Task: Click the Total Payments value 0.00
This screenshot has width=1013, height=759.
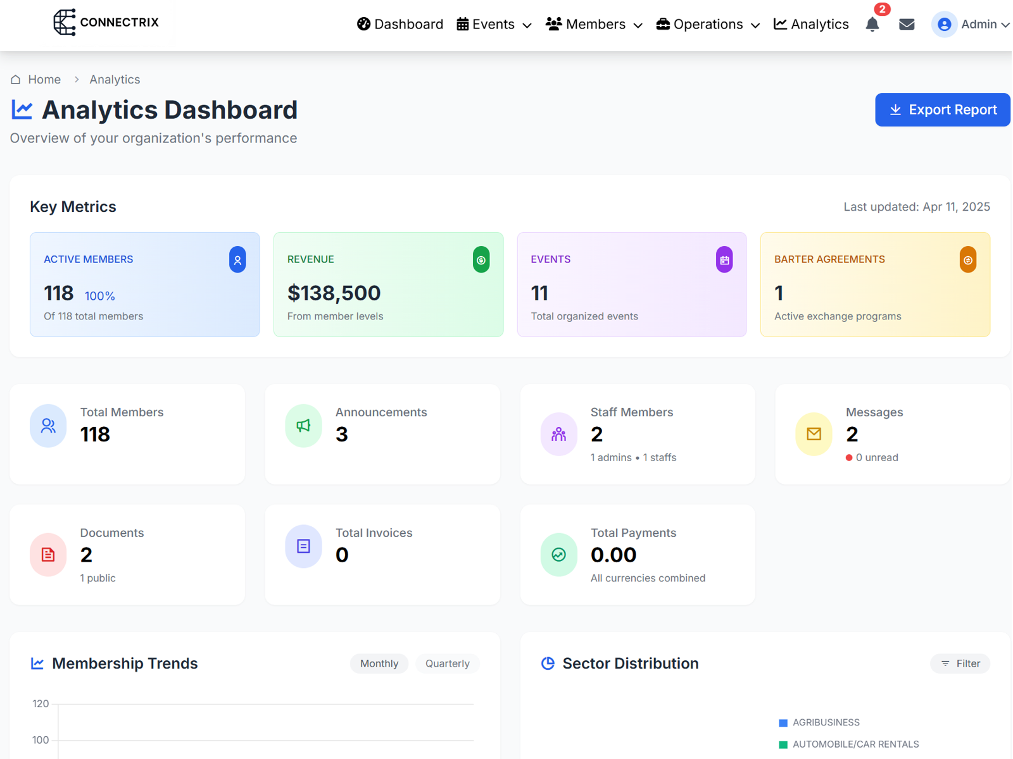Action: click(613, 555)
